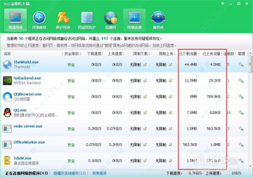The width and height of the screenshot is (253, 178).
Task: Edit upload limit for OfficeWorker.exe
Action: point(170,145)
